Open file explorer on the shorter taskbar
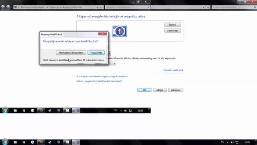Image resolution: width=257 pixels, height=145 pixels. (x=15, y=110)
